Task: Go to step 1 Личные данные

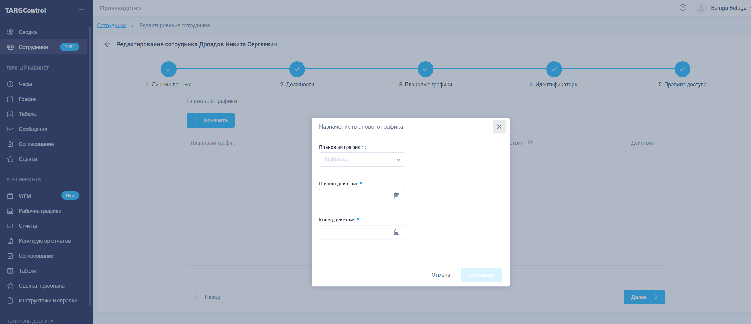Action: pyautogui.click(x=169, y=69)
